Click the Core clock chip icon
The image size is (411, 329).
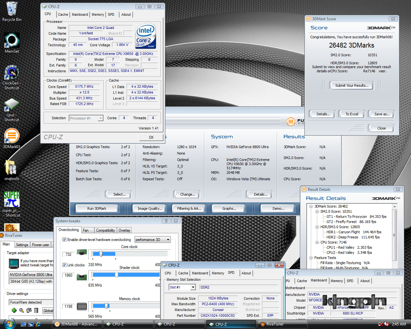coord(82,253)
